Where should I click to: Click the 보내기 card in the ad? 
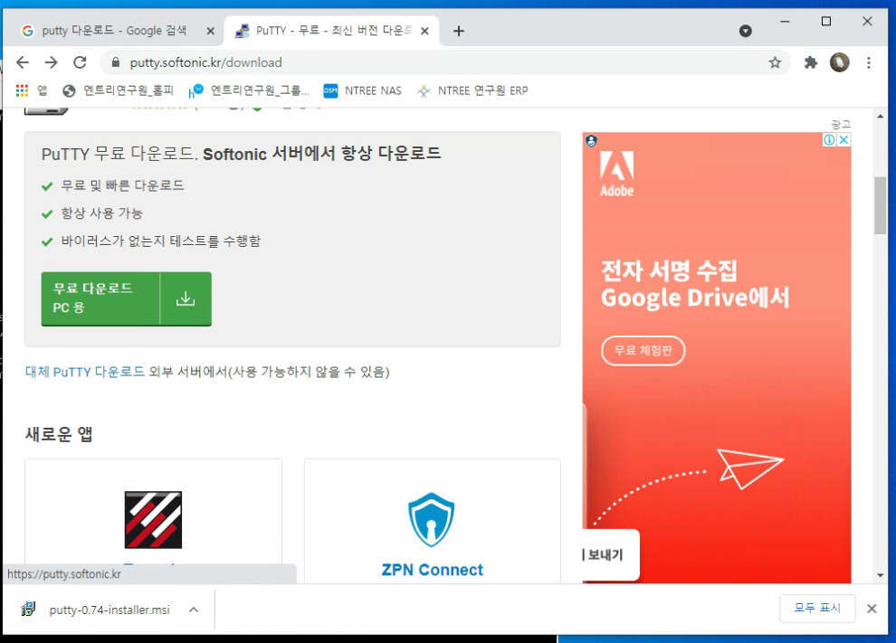pyautogui.click(x=610, y=554)
